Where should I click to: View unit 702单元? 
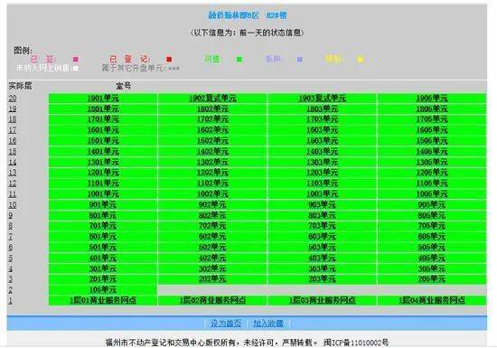pyautogui.click(x=212, y=226)
